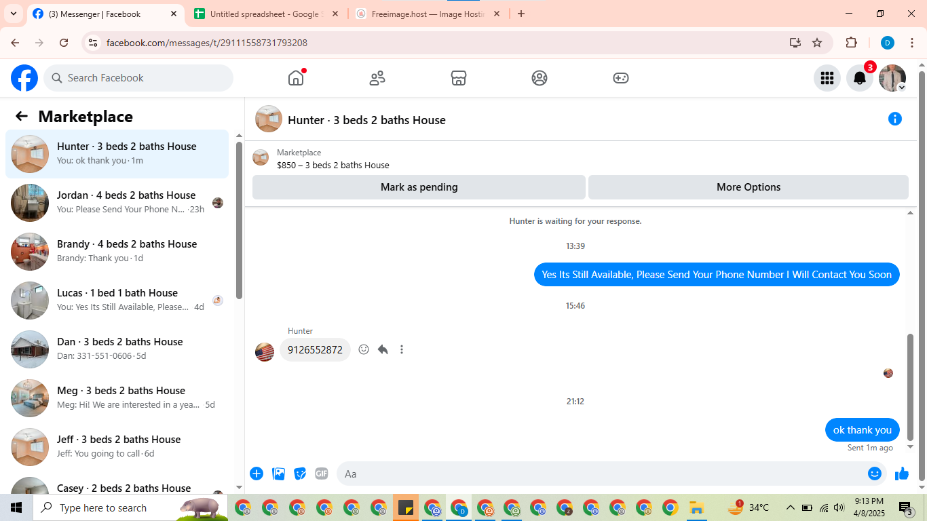
Task: Open the taskbar clock and date
Action: click(x=869, y=507)
